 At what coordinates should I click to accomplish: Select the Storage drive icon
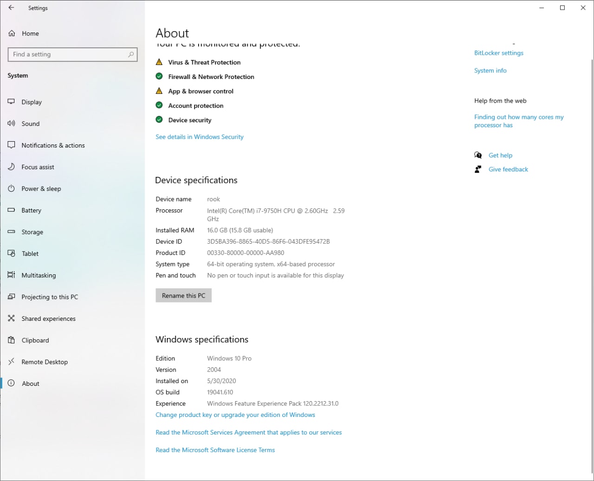click(12, 232)
